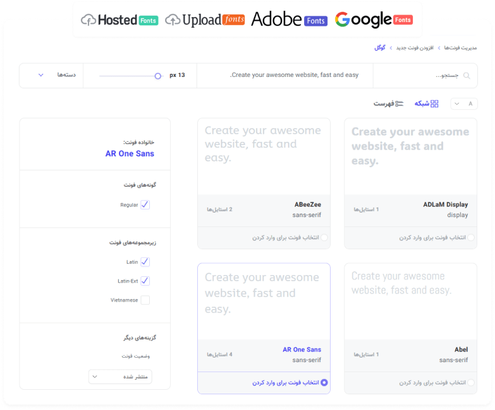The image size is (495, 410).
Task: Click the Google Fonts logo
Action: click(x=373, y=20)
